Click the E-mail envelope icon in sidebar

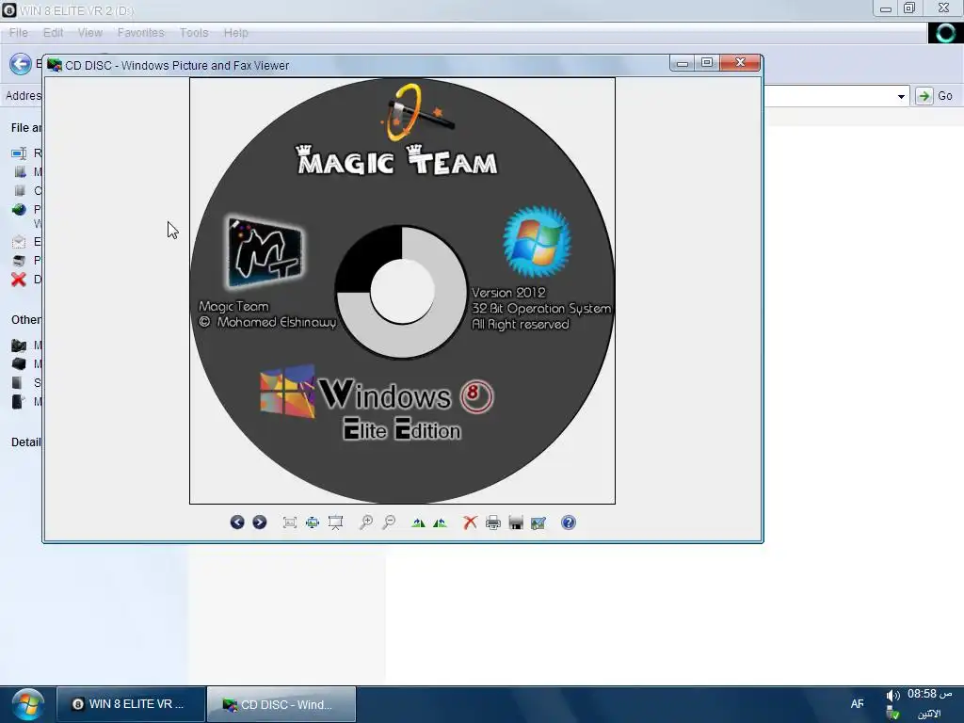click(x=19, y=242)
